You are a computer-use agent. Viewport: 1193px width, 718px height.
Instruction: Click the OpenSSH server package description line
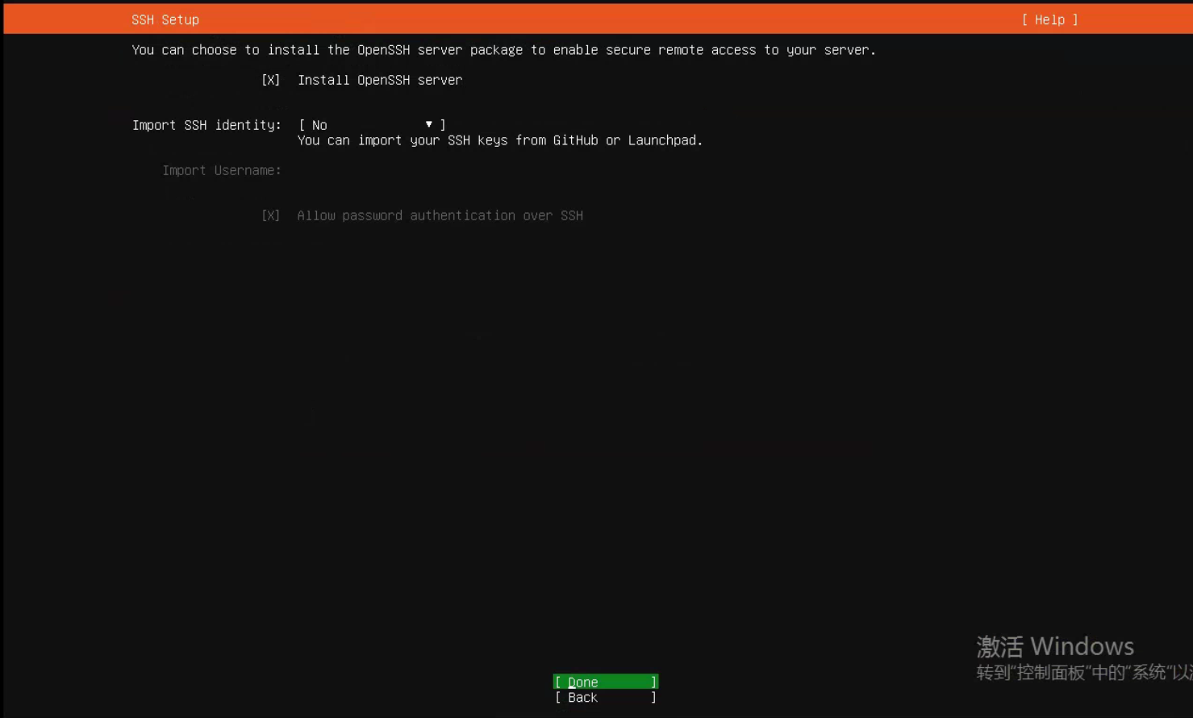point(504,50)
